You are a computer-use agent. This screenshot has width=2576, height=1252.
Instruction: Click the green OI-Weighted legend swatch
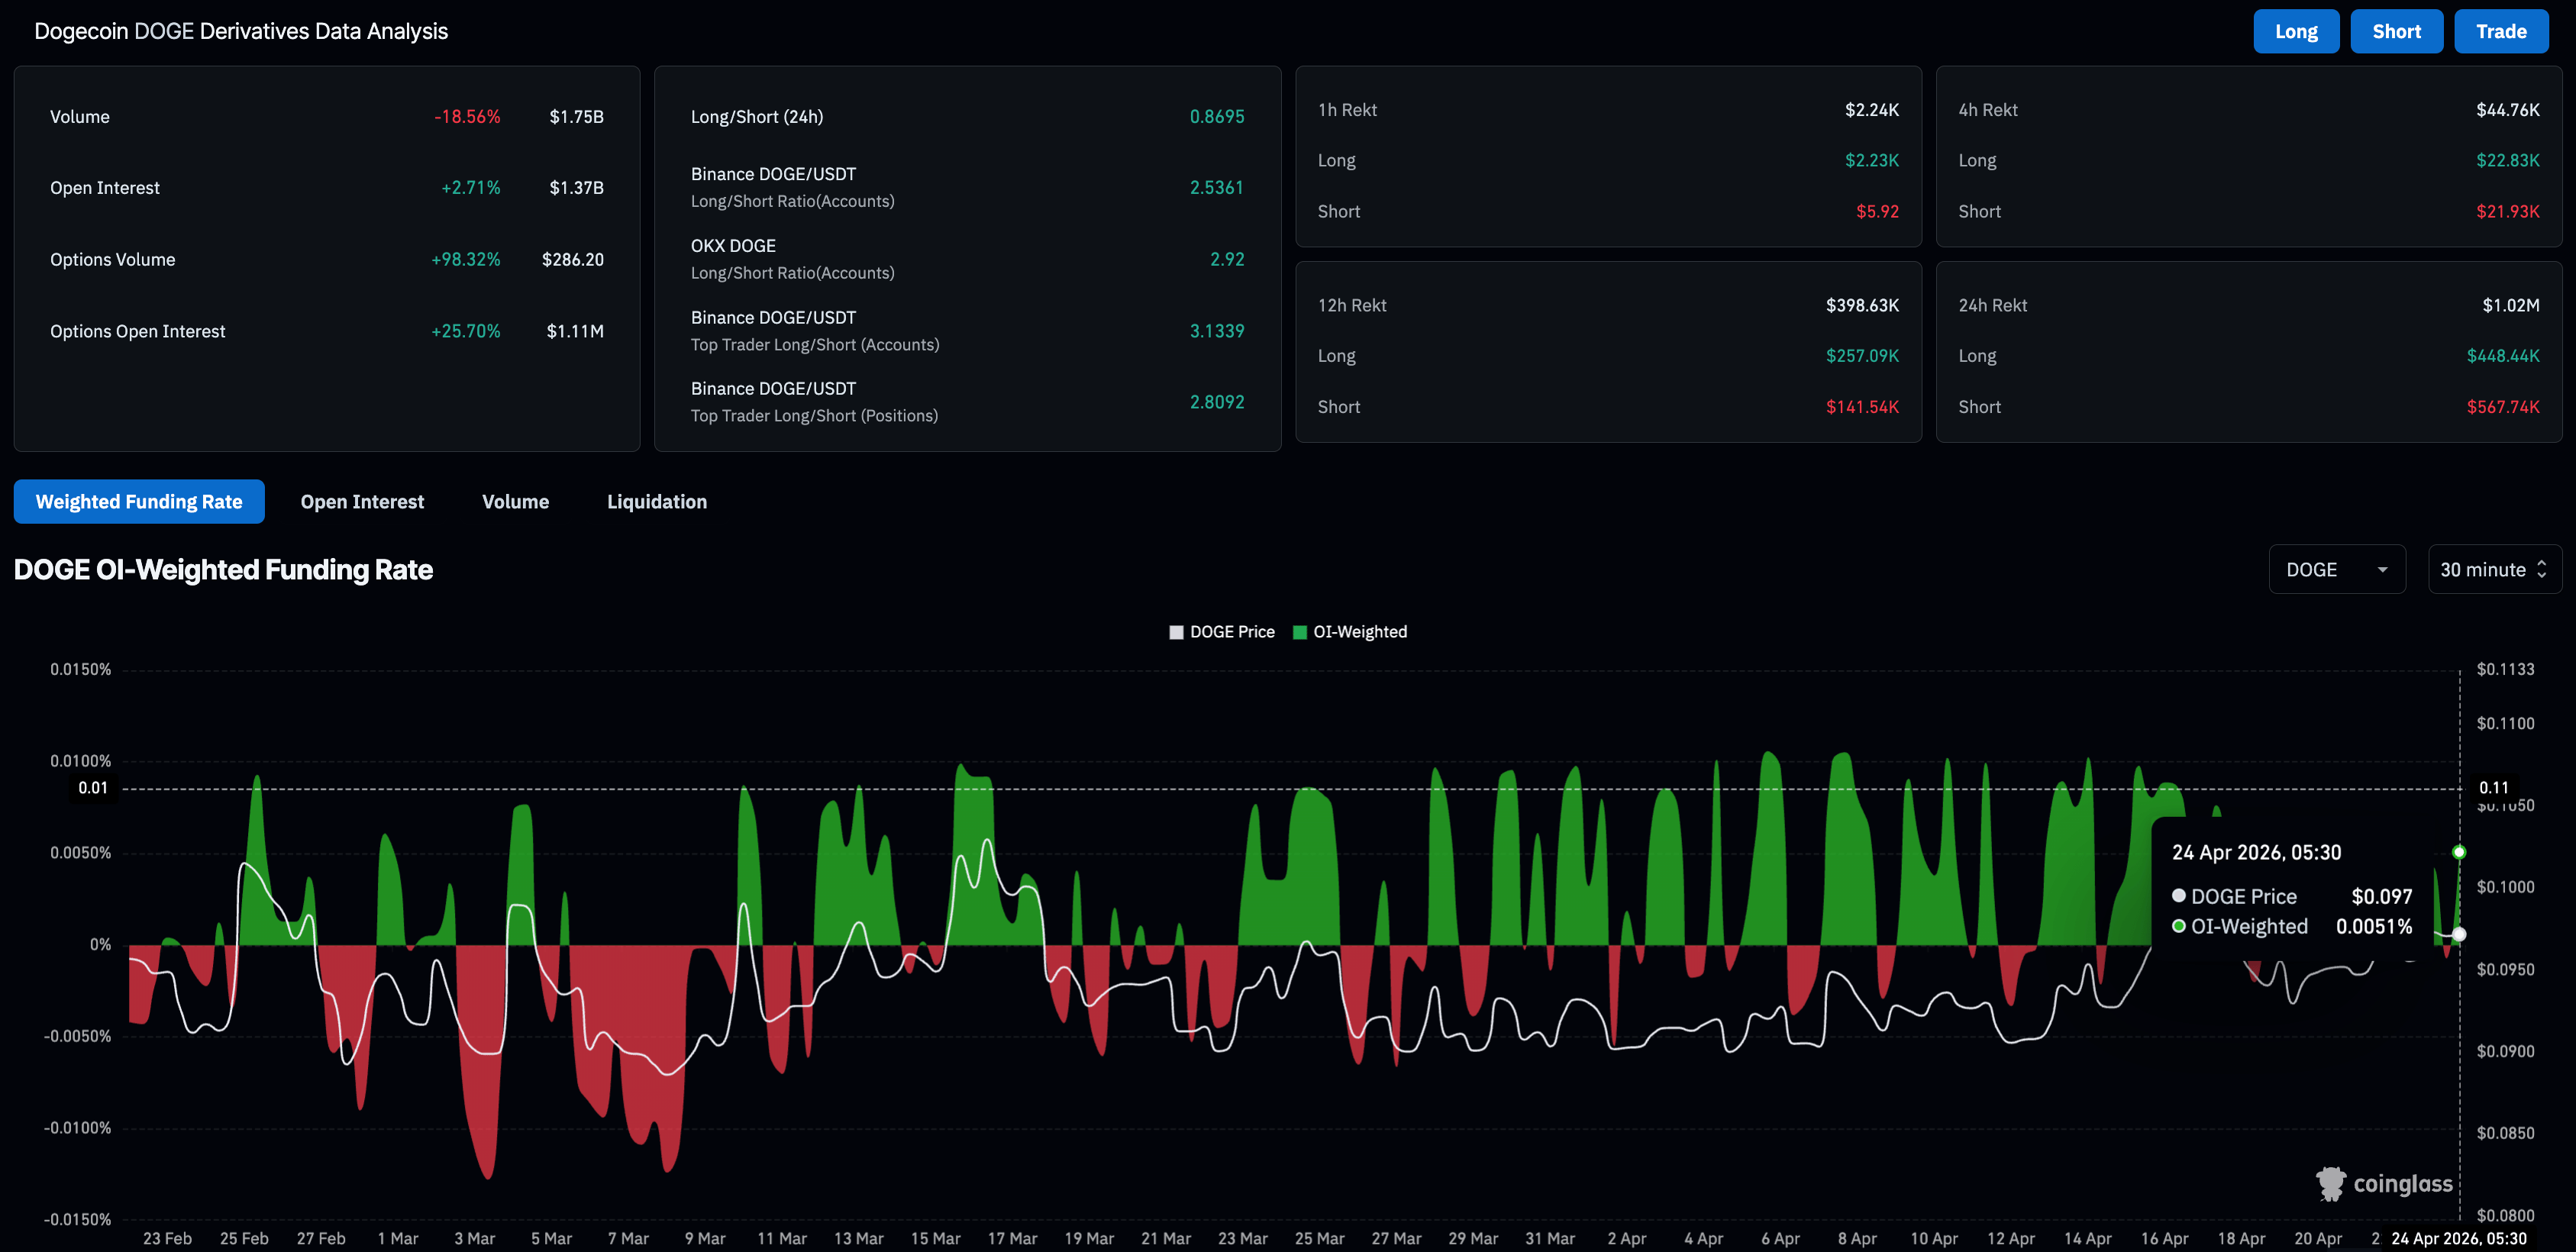[x=1300, y=632]
